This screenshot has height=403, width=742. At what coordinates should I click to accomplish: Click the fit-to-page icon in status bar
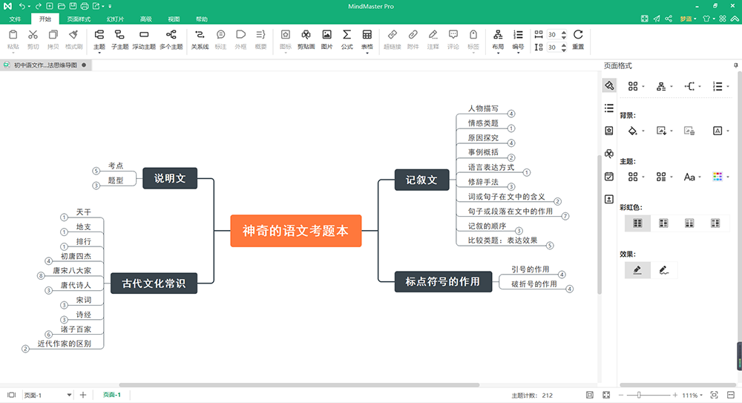[590, 395]
